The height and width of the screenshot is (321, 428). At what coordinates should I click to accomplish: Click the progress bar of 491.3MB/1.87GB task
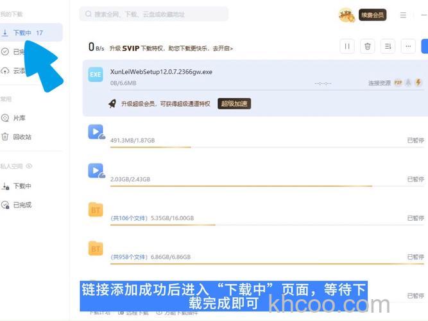coord(267,147)
